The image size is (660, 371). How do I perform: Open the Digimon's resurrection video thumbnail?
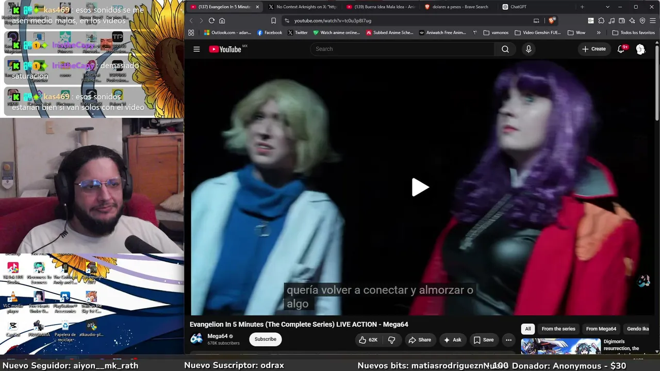(x=560, y=346)
